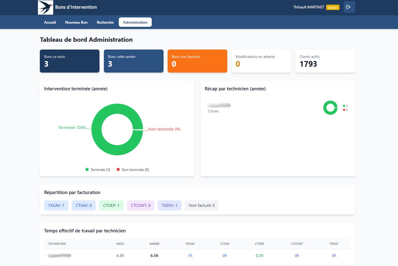
Task: Select the orange Bons non facturés card
Action: [x=197, y=61]
